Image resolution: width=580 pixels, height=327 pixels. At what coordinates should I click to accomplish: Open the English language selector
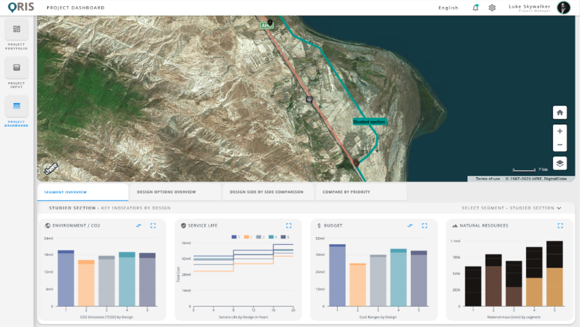pyautogui.click(x=448, y=8)
